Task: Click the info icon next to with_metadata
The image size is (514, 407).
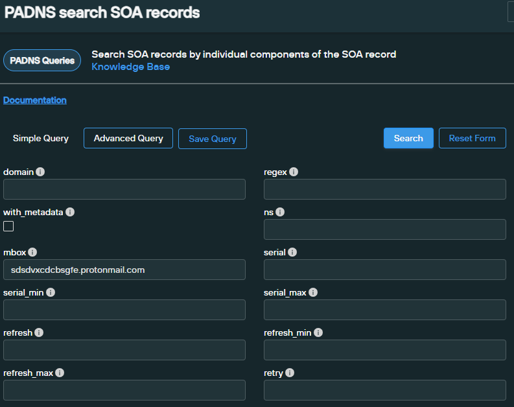Action: click(x=70, y=212)
